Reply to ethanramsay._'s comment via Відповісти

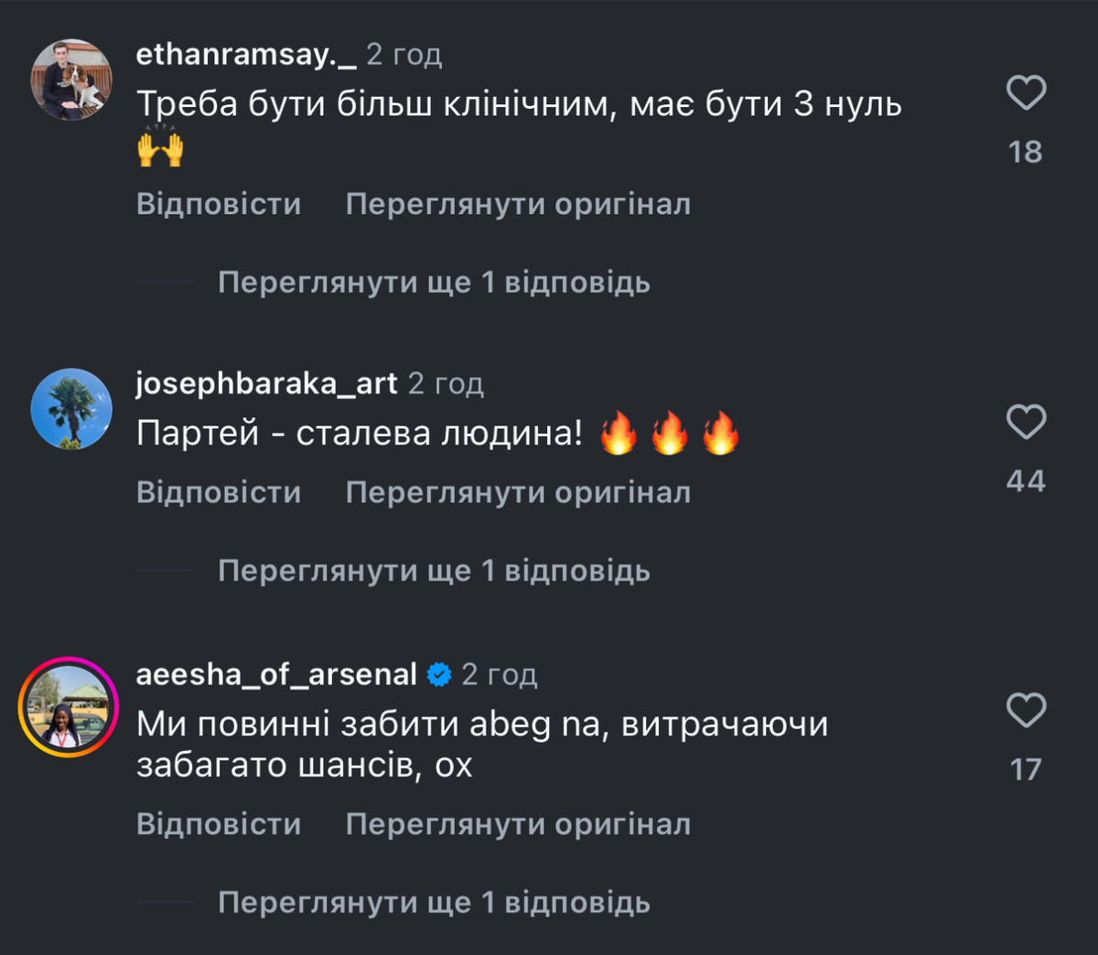point(219,203)
